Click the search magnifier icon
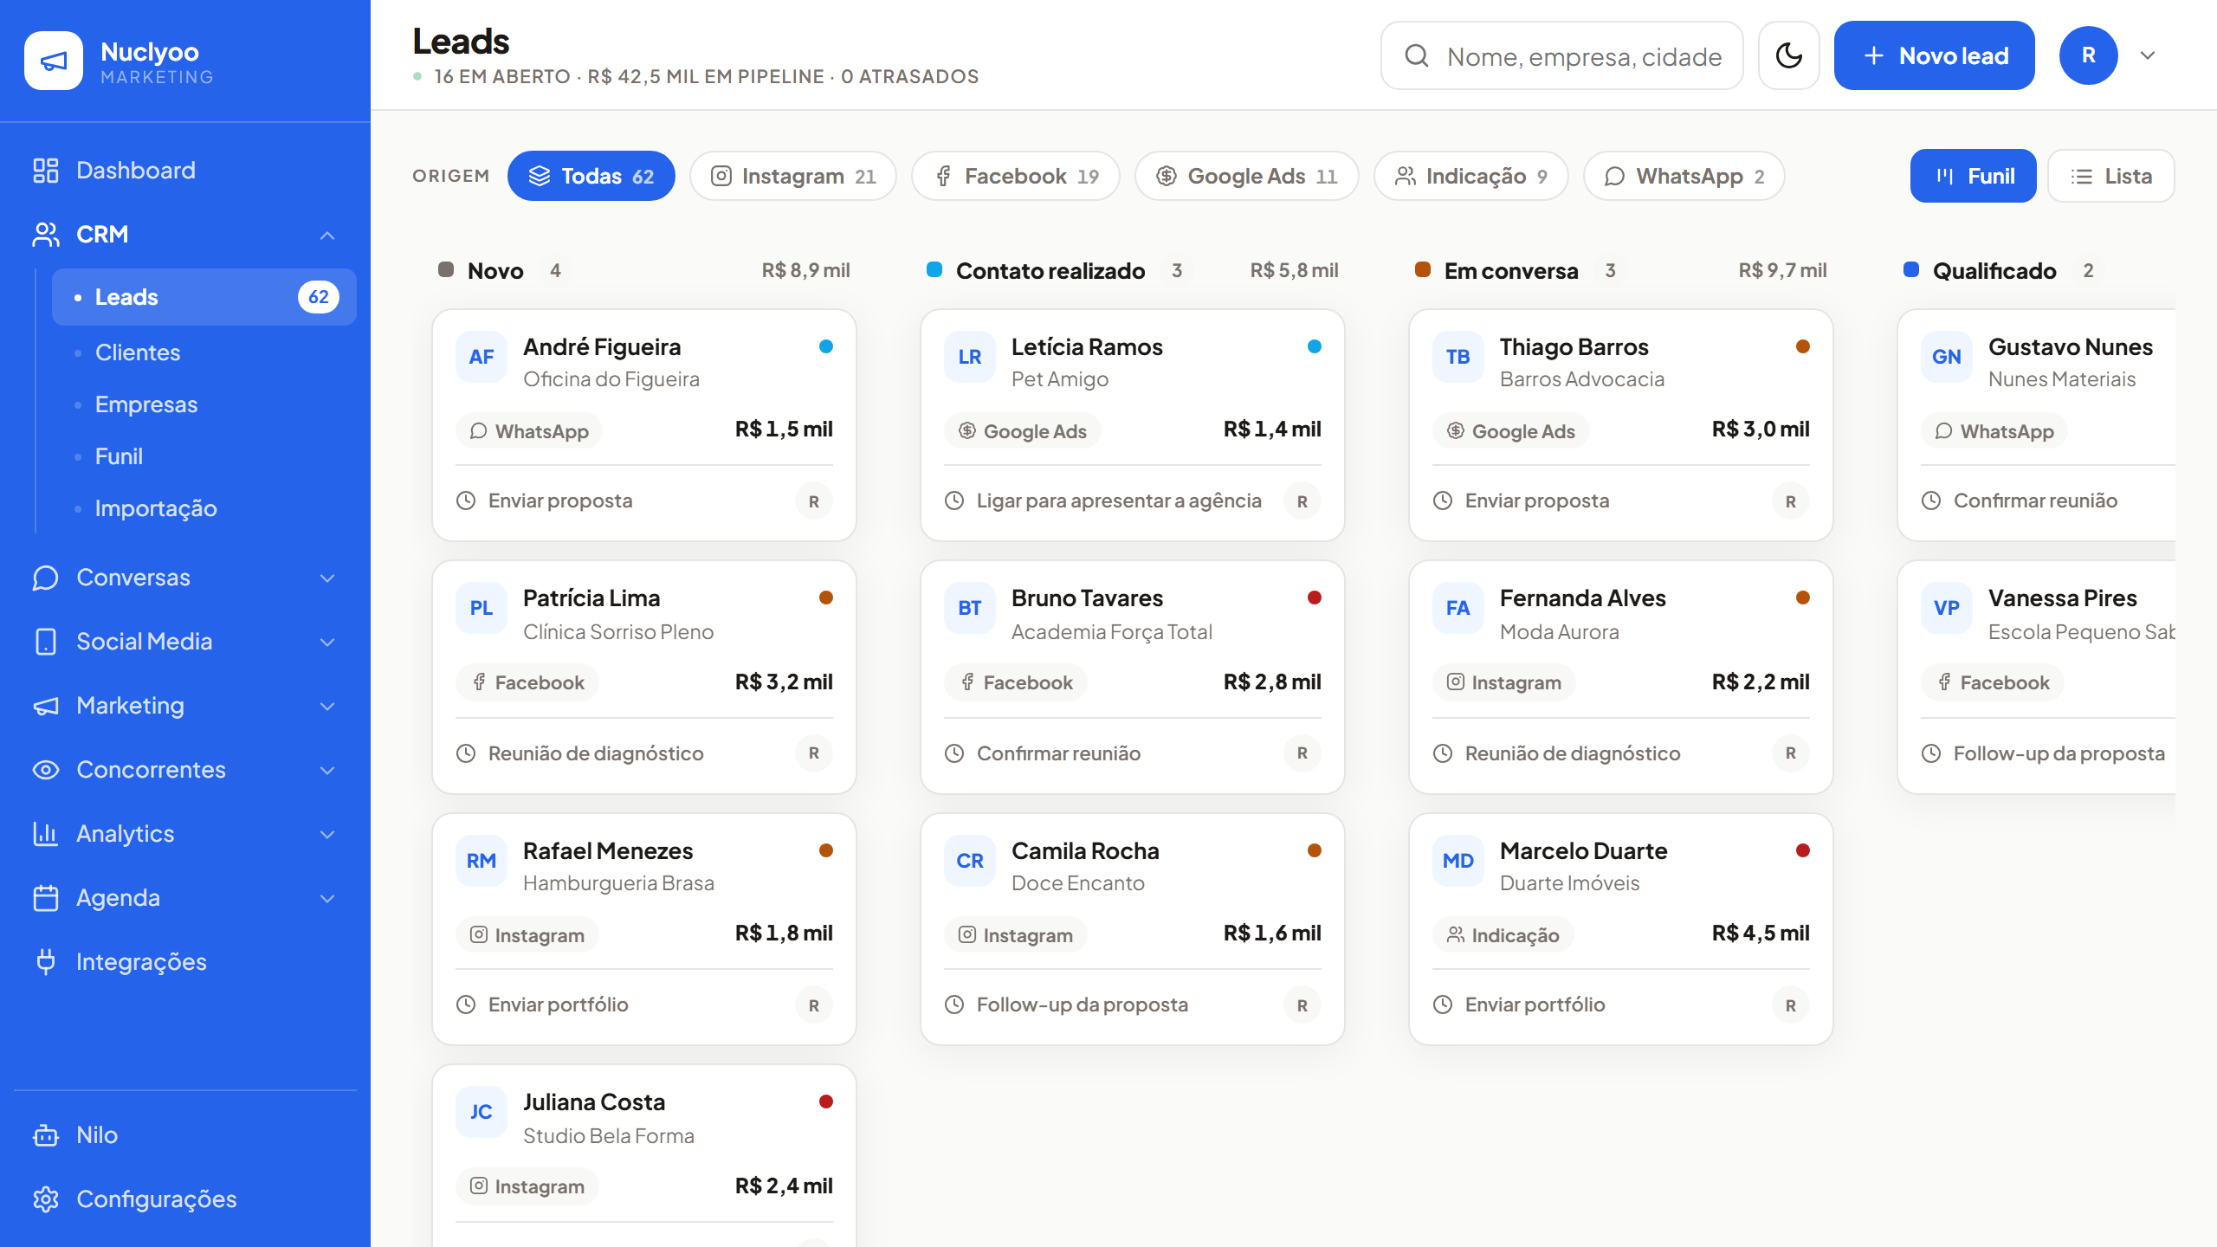Viewport: 2217px width, 1247px height. click(x=1417, y=56)
